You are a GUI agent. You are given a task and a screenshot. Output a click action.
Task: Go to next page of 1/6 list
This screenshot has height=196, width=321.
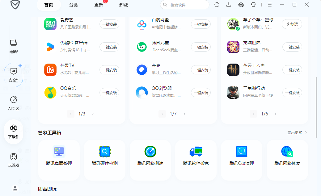tap(276, 114)
